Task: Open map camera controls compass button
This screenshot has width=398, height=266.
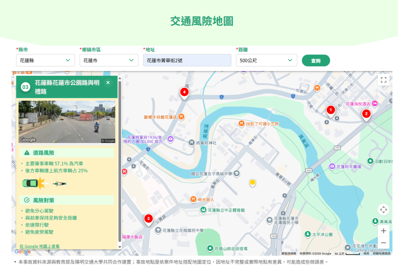Action: click(384, 210)
